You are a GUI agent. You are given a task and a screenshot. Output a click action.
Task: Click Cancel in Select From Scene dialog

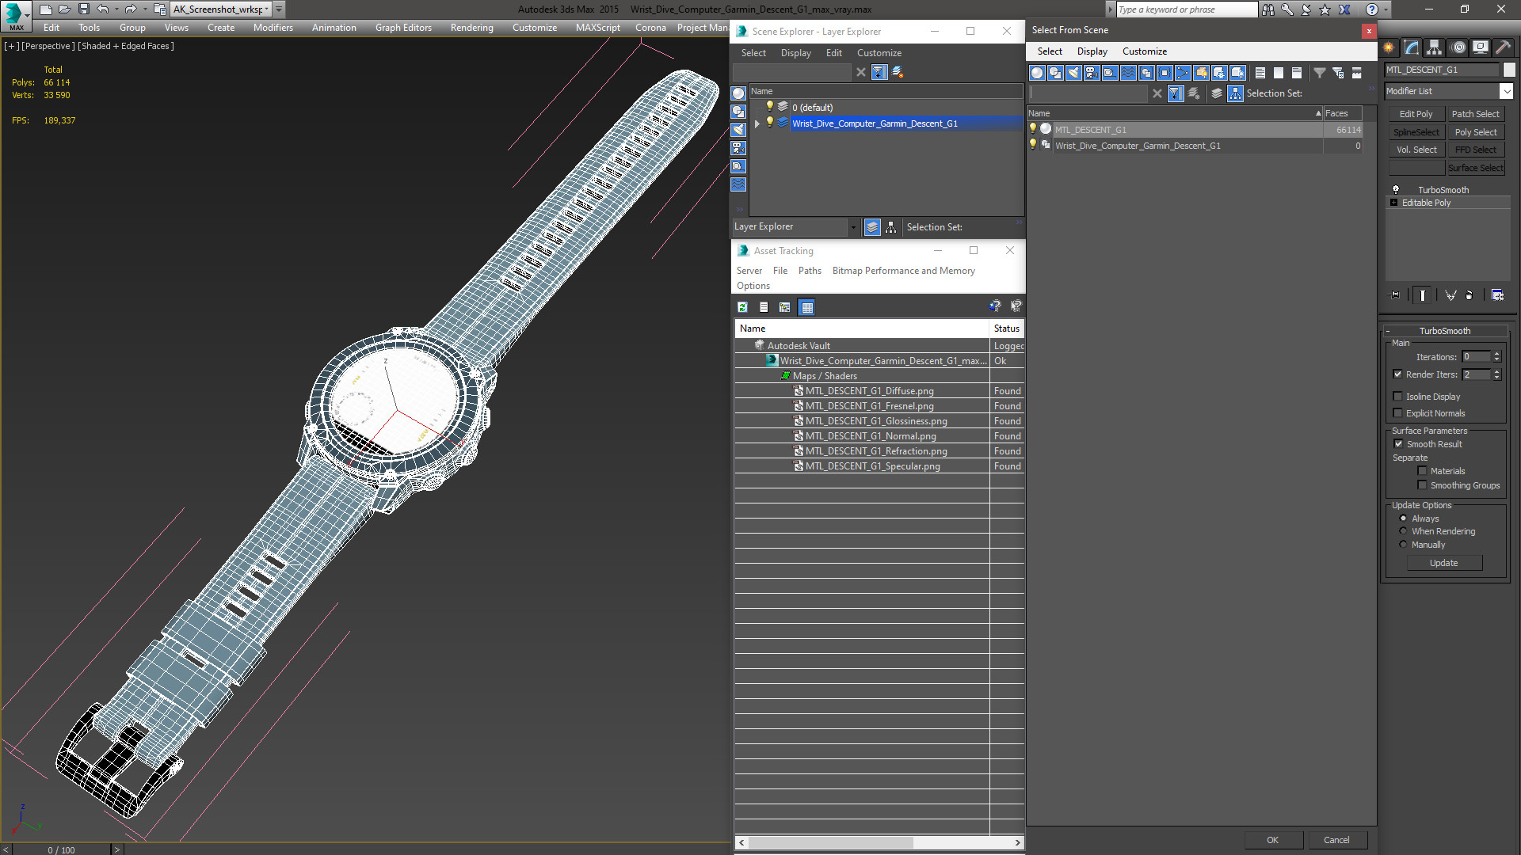click(1336, 840)
